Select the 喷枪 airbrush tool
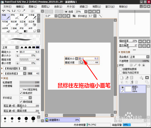The image size is (151, 128). pyautogui.click(x=15, y=17)
